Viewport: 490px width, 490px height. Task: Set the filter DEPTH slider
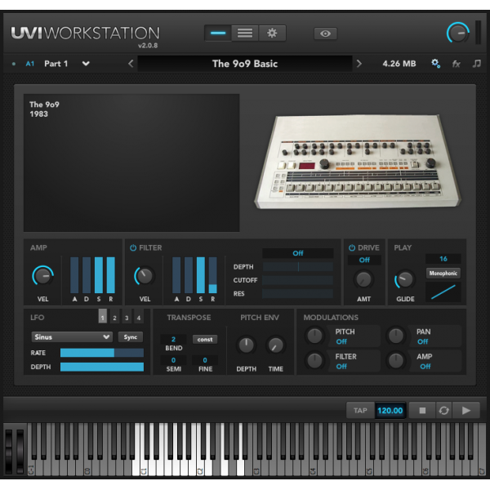coord(298,266)
